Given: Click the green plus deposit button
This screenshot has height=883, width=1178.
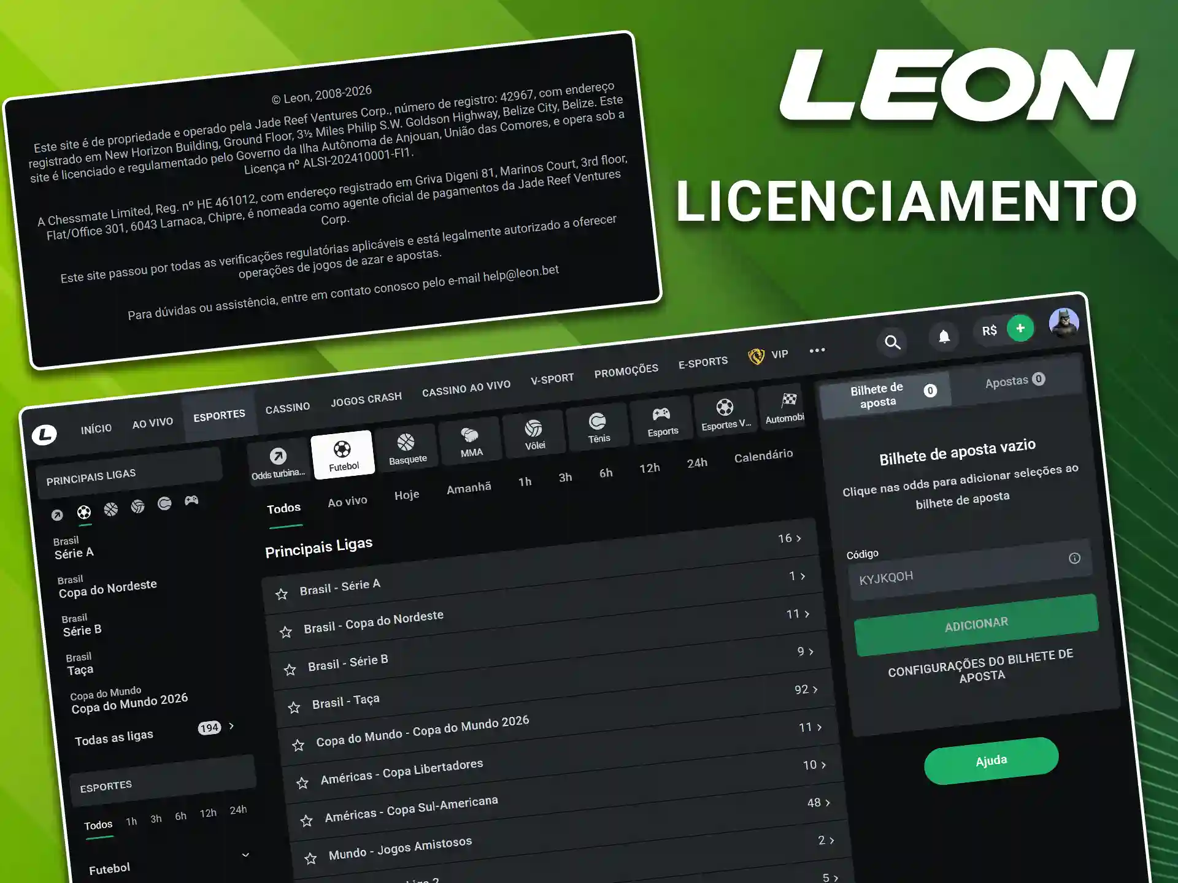Looking at the screenshot, I should [1020, 328].
